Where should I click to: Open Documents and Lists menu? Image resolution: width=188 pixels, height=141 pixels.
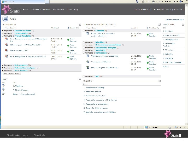(41, 10)
